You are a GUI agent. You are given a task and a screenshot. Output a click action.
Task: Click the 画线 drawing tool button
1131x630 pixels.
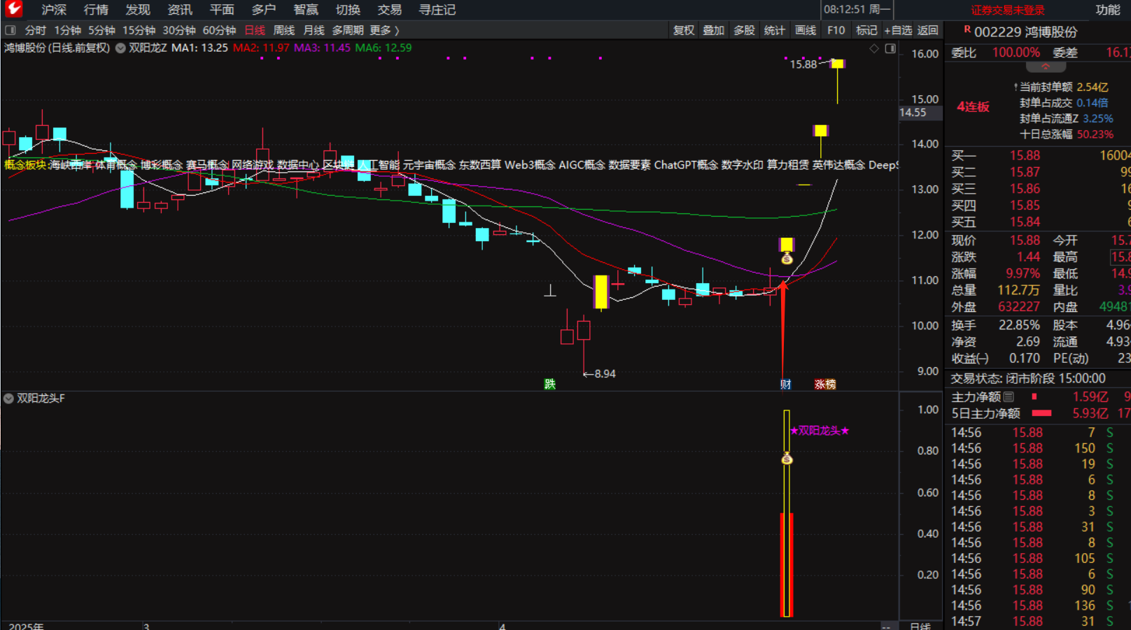coord(806,30)
